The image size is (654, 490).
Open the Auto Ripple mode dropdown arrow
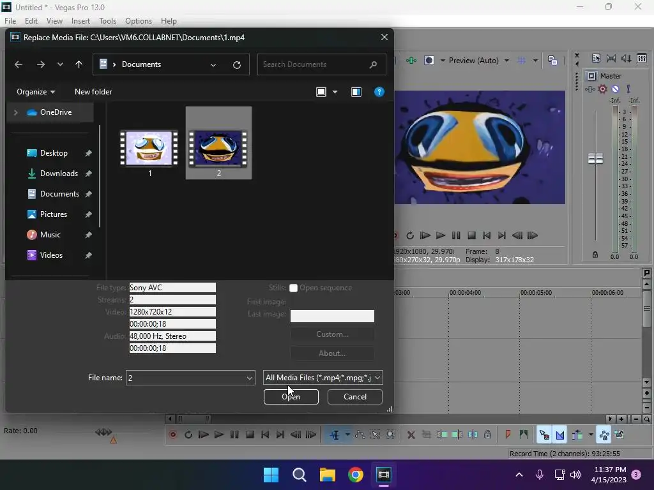coord(591,434)
